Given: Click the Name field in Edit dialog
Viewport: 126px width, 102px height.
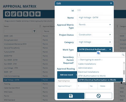Looking at the screenshot, I should 95,17.
